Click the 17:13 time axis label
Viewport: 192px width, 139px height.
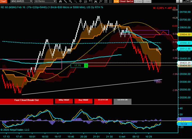[6, 137]
